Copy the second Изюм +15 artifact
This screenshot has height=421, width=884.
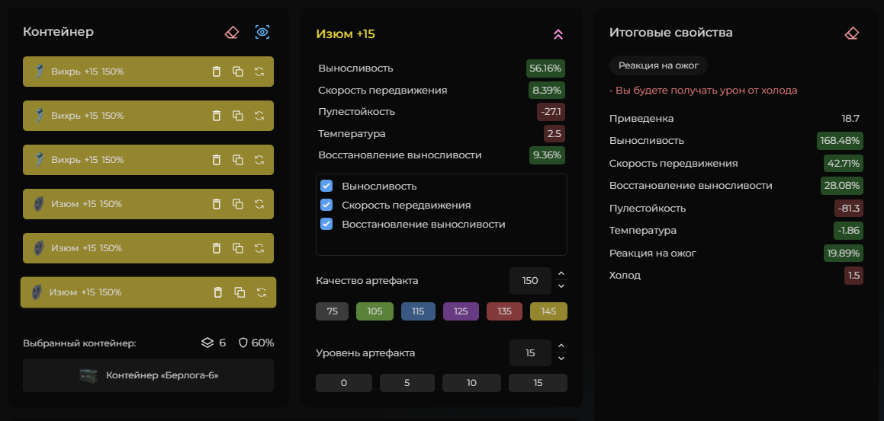238,248
